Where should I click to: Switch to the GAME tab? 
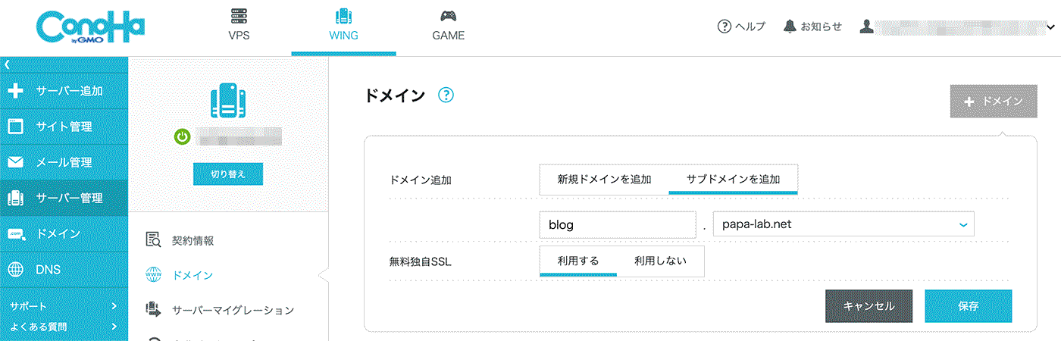pos(448,25)
